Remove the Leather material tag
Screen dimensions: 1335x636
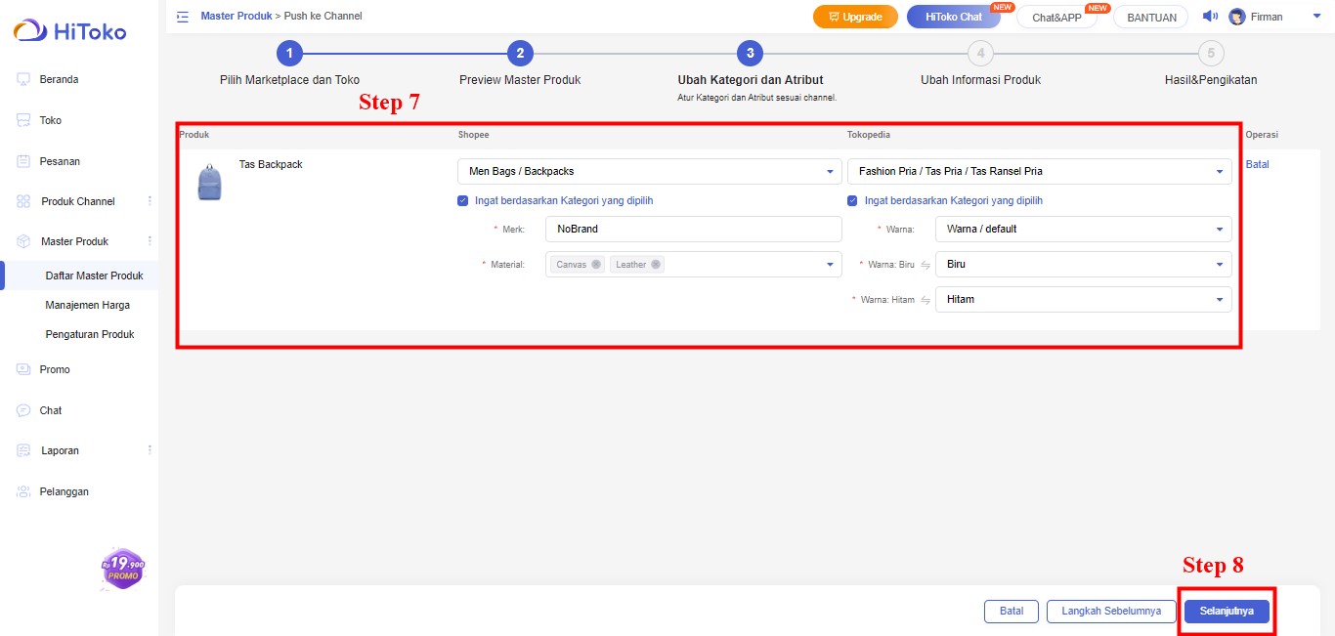click(x=656, y=265)
